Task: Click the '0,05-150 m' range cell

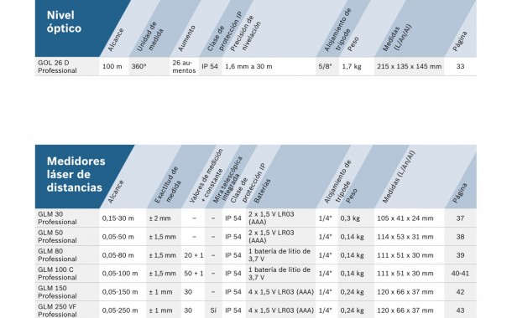Action: pos(120,292)
